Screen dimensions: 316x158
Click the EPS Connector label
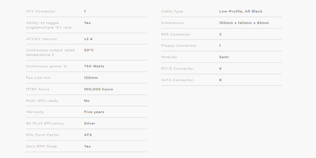[176, 34]
